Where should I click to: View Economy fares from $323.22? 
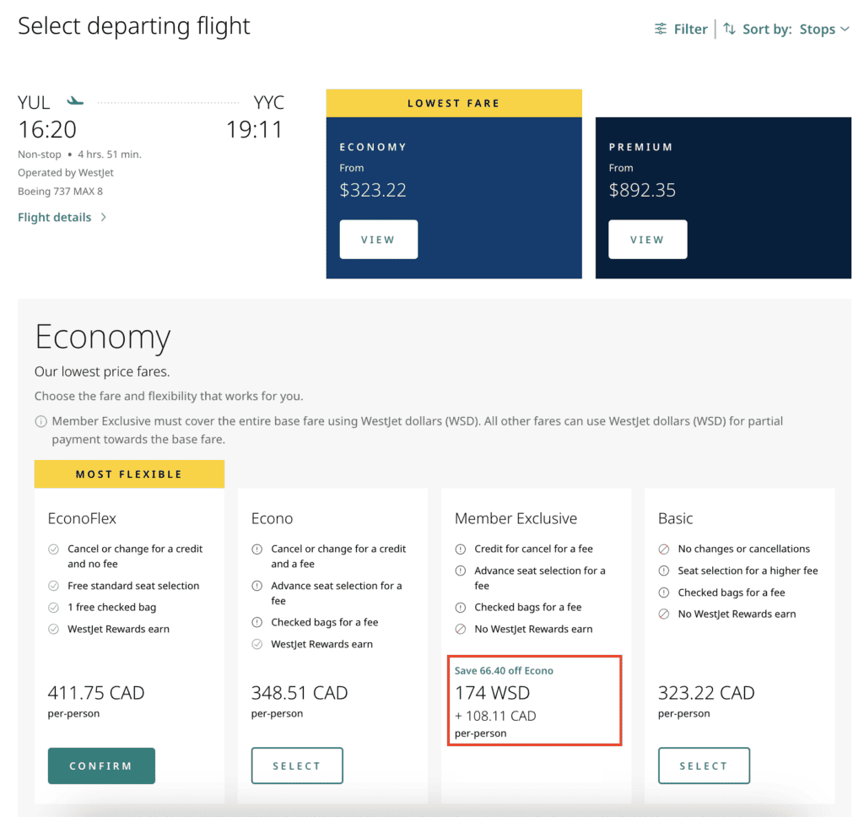point(378,240)
